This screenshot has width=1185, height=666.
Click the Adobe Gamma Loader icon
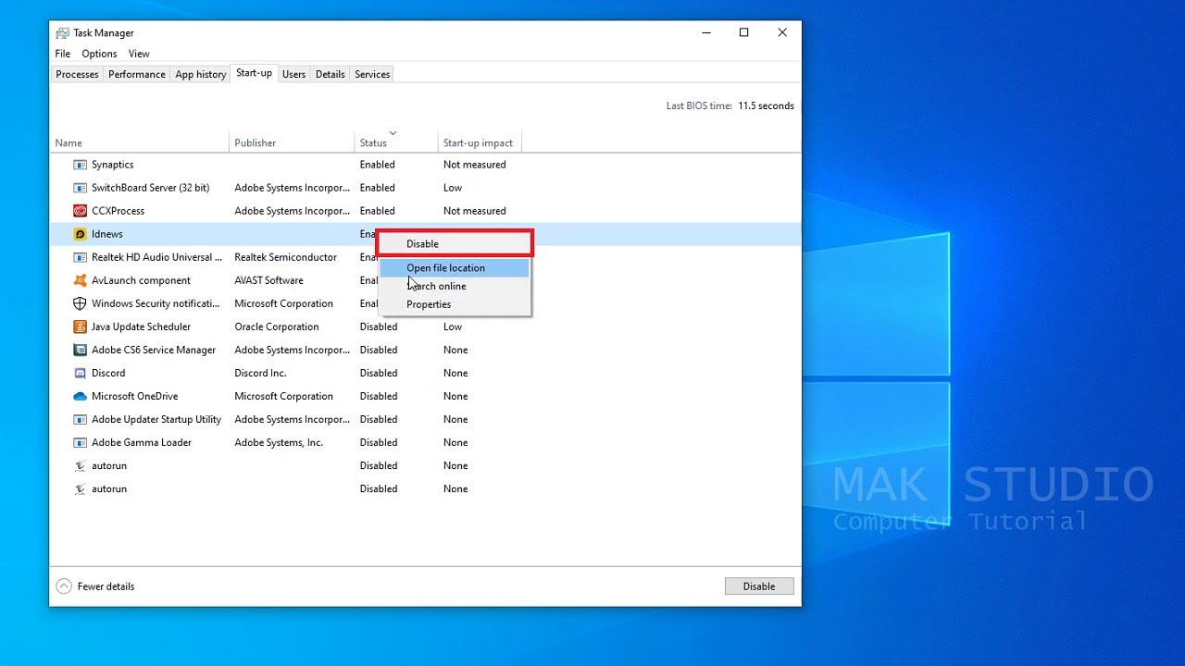80,442
